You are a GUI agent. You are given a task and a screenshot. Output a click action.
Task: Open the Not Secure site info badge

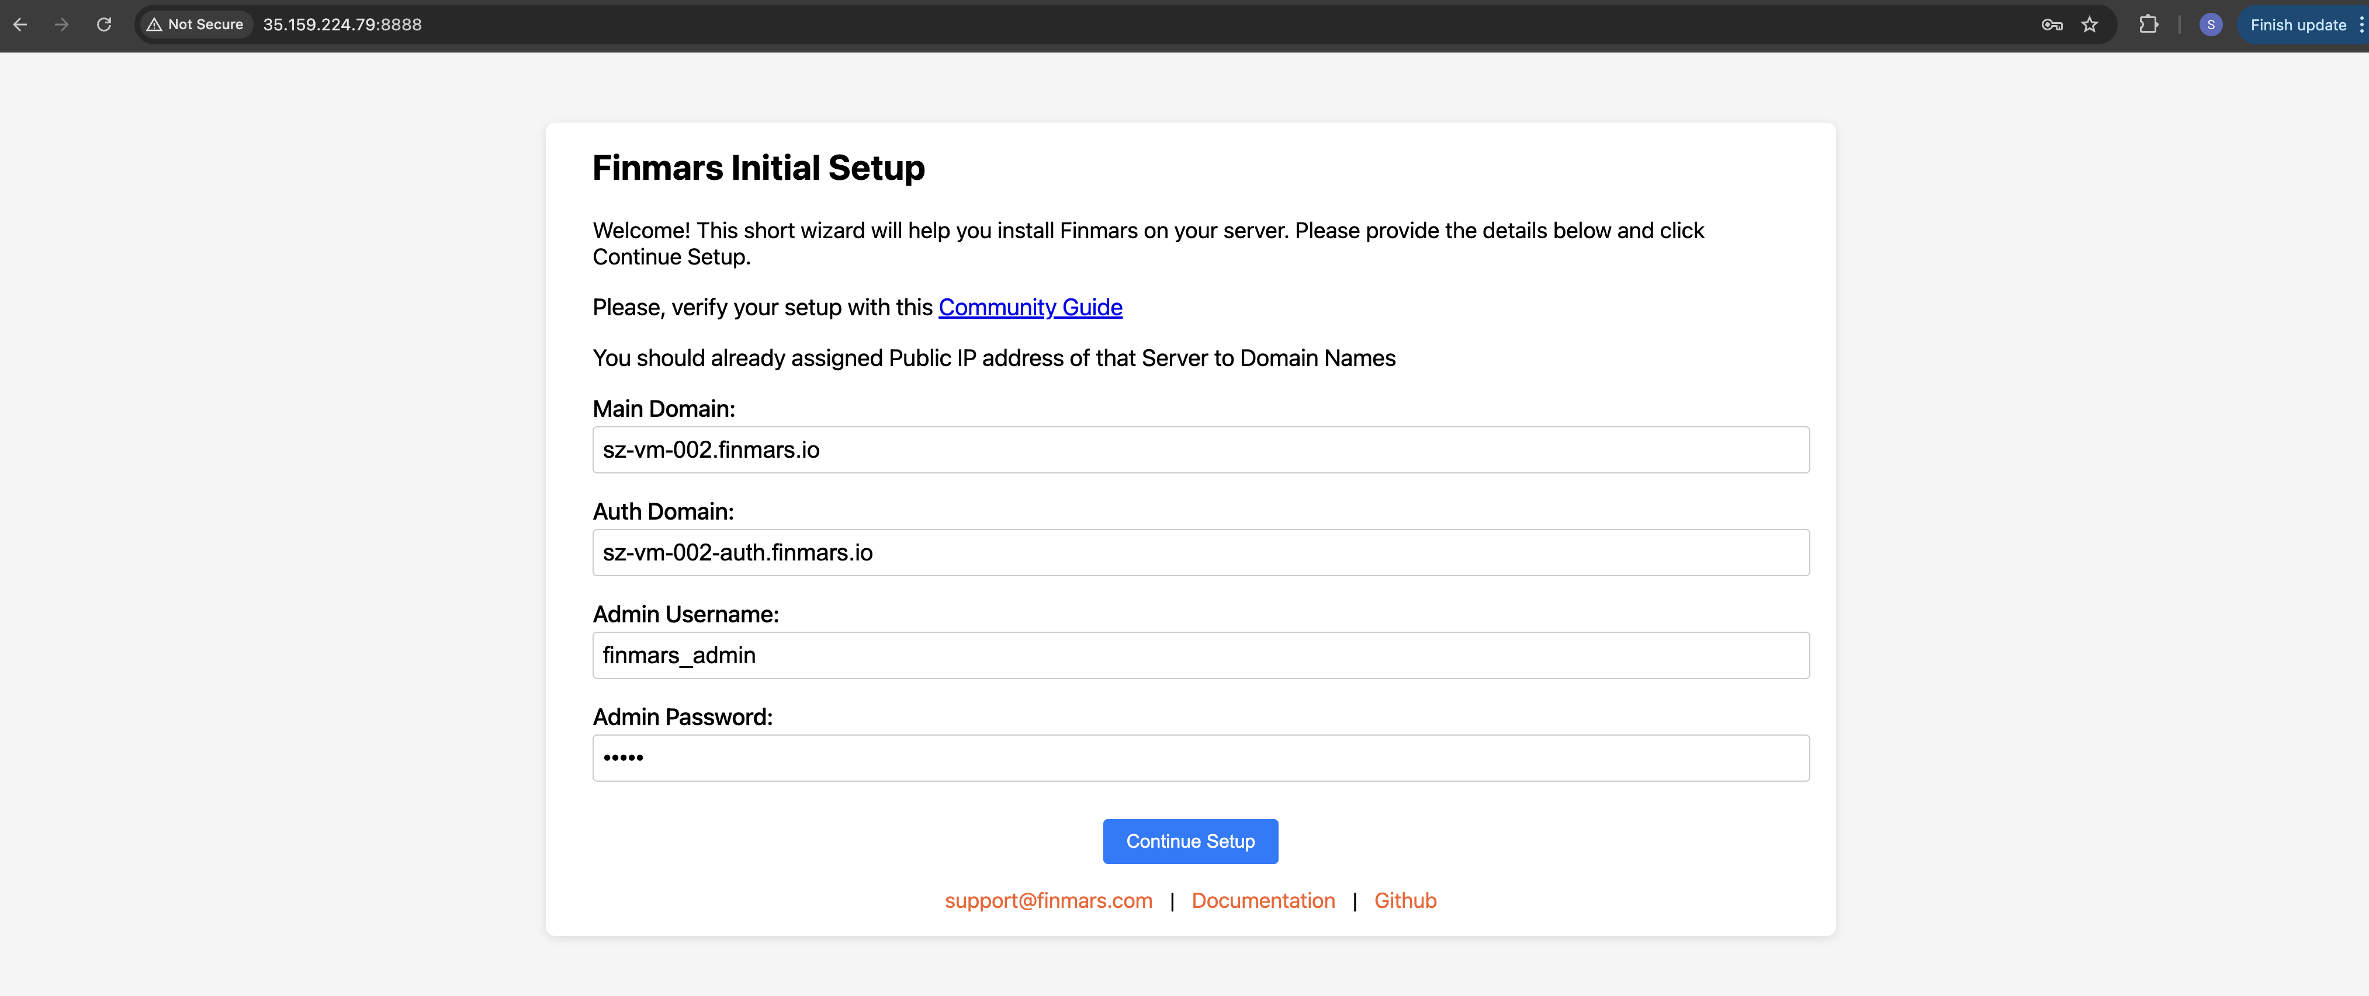tap(195, 25)
